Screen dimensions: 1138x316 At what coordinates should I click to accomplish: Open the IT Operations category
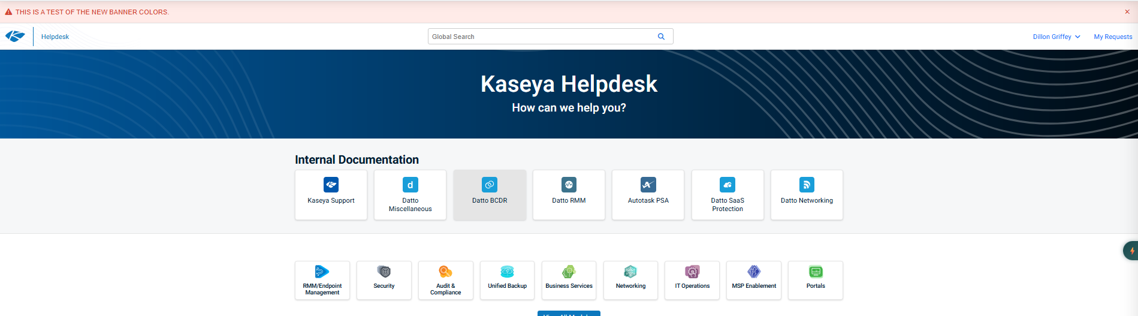692,280
